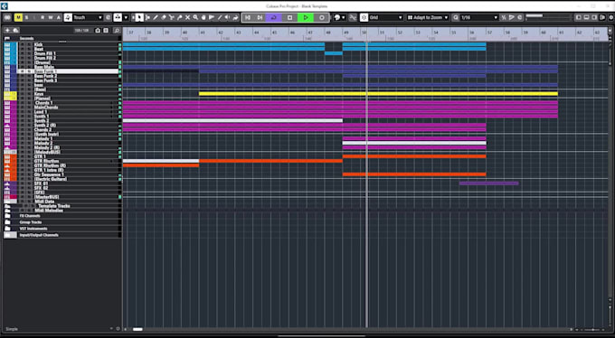Click bar 41 on the ruler
The image size is (615, 338).
click(203, 33)
